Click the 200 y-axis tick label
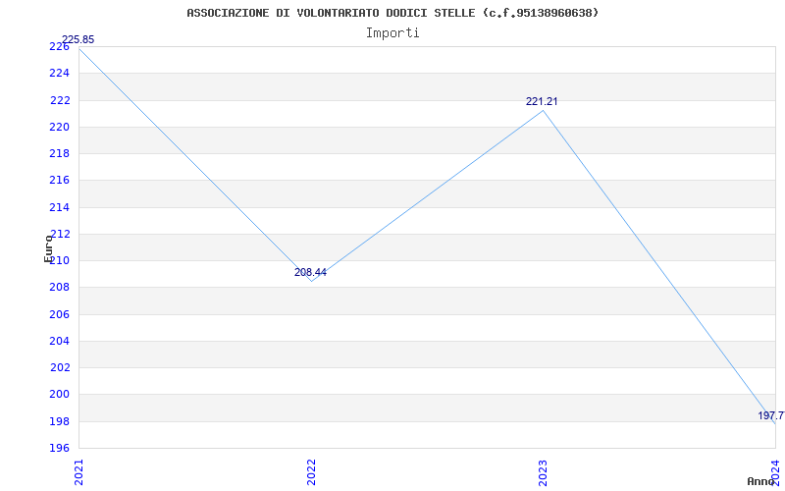The height and width of the screenshot is (491, 785). pyautogui.click(x=59, y=395)
